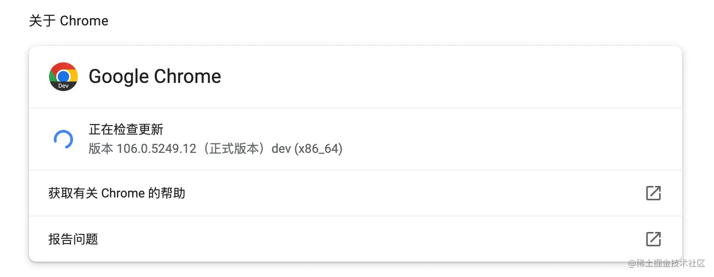This screenshot has height=277, width=714.
Task: Click the word Chrome in the top heading
Action: (x=84, y=21)
